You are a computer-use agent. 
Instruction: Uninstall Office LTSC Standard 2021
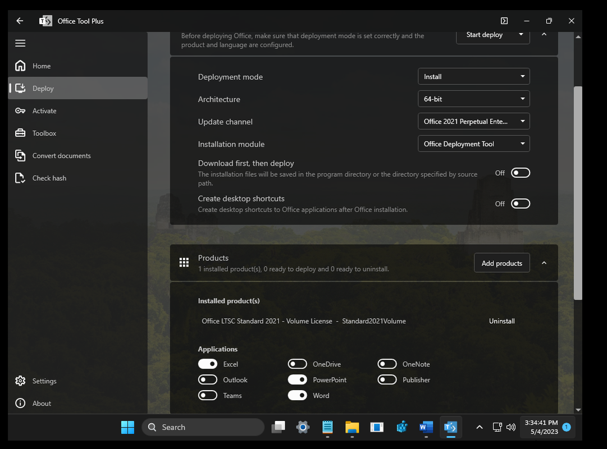pyautogui.click(x=501, y=321)
